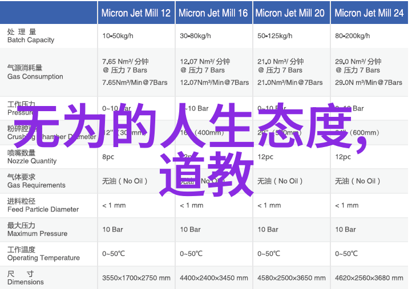Click the 4400x2400x3450 mm dimensions cell
412x289 pixels.
213,278
